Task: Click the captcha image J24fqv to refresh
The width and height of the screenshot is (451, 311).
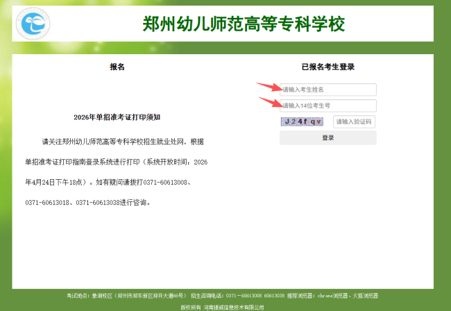Action: pos(302,121)
